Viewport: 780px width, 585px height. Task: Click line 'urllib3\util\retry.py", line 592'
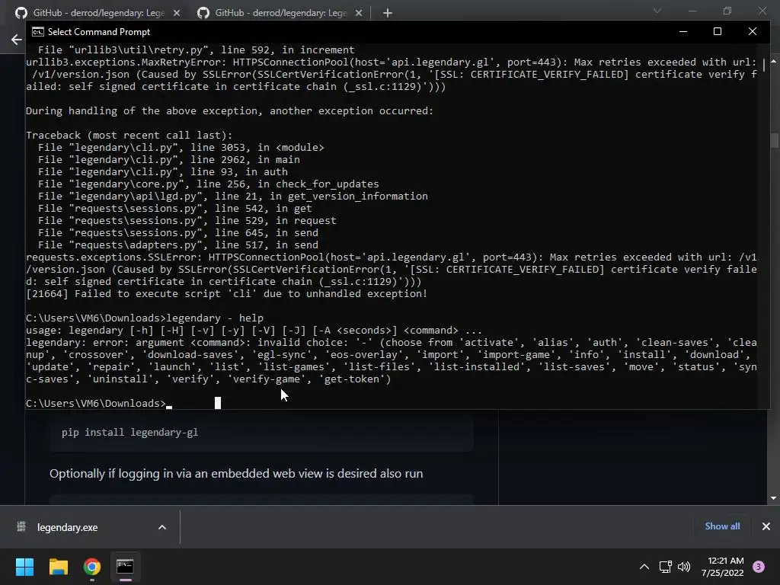click(197, 50)
